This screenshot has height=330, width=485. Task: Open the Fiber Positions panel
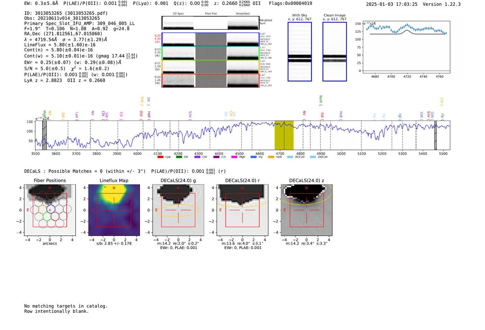coord(50,211)
